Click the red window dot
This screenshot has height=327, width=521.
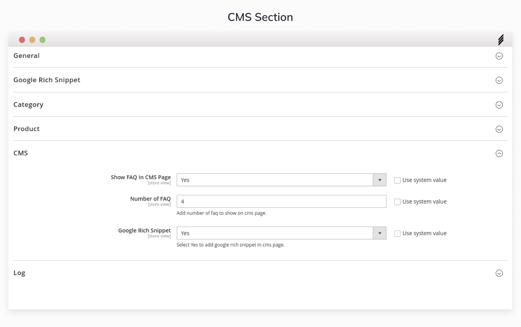22,40
